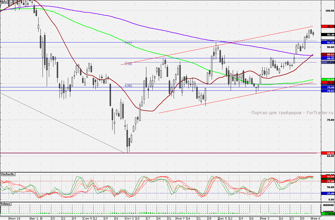Click the red 60.91 support level tag

click(x=328, y=153)
